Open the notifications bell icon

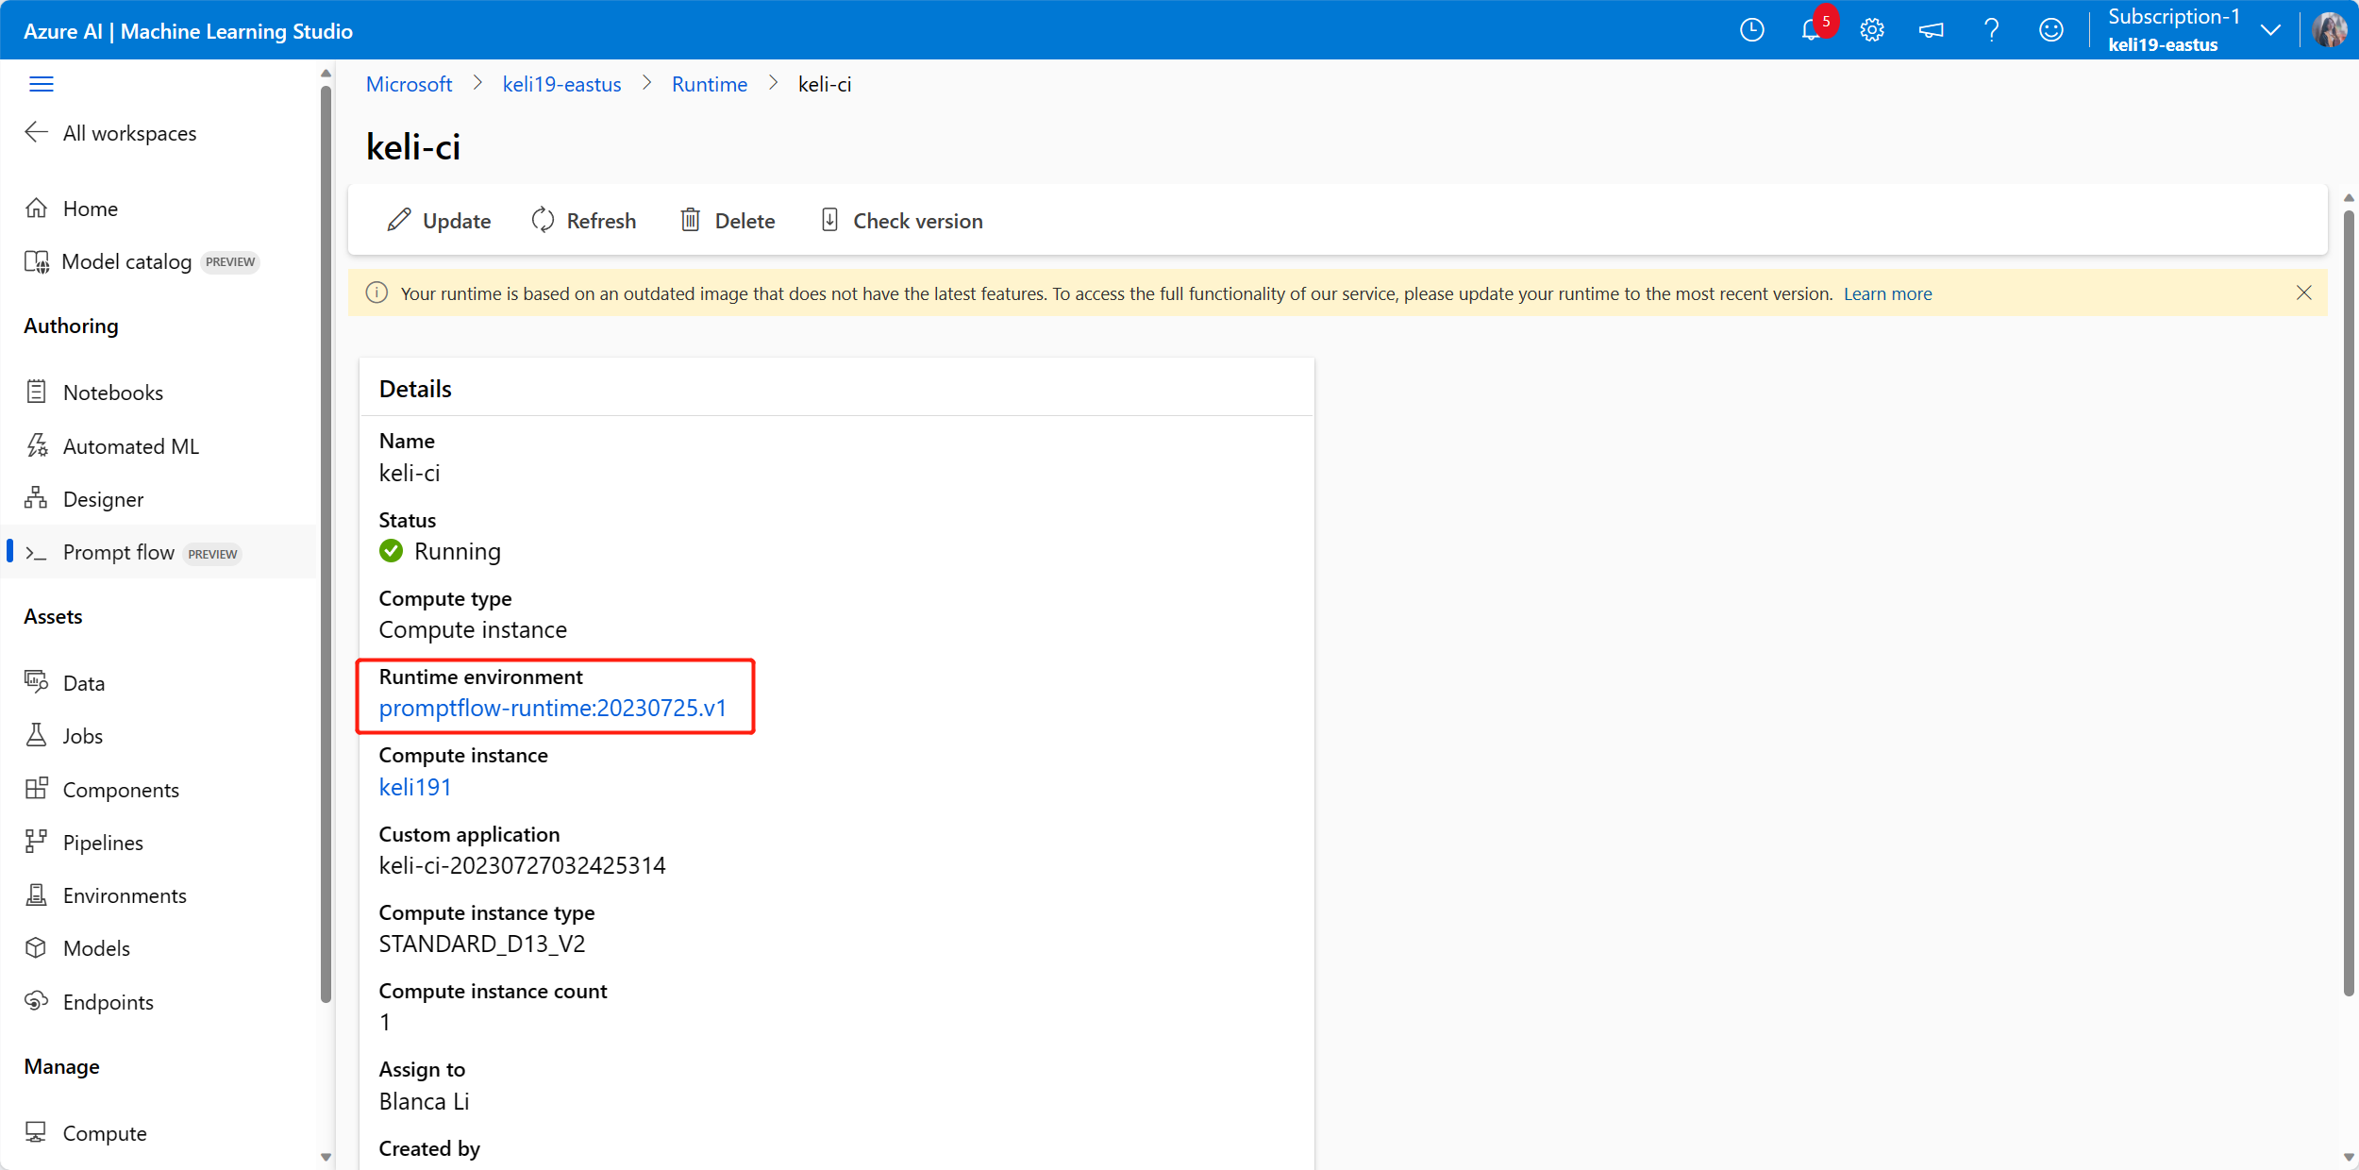(x=1811, y=30)
